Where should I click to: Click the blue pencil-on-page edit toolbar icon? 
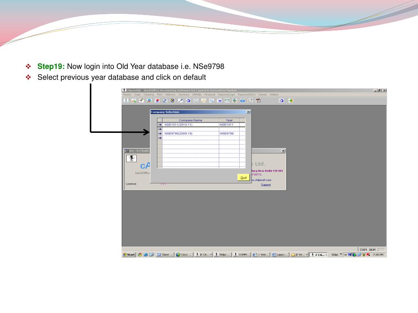165,101
